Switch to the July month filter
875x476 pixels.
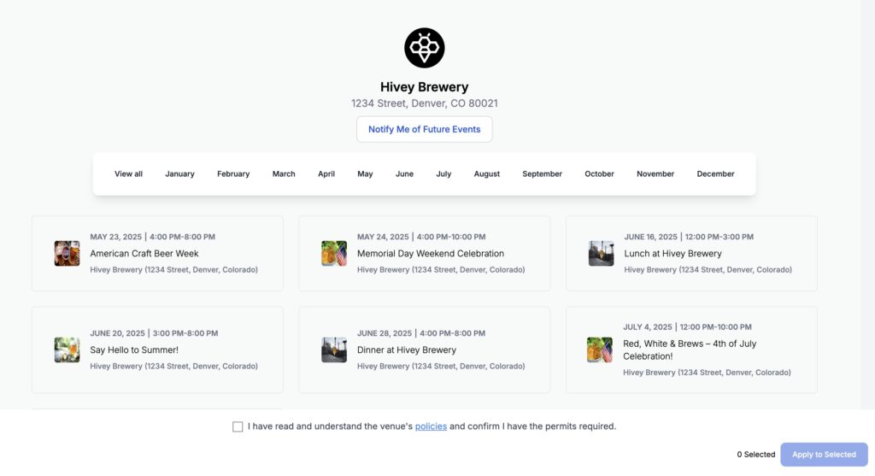pyautogui.click(x=443, y=174)
